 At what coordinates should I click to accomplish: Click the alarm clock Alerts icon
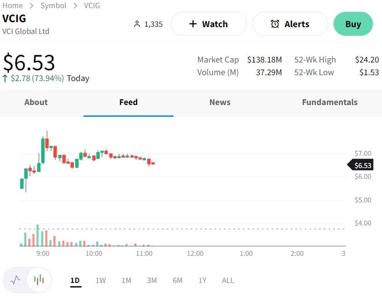pos(275,24)
